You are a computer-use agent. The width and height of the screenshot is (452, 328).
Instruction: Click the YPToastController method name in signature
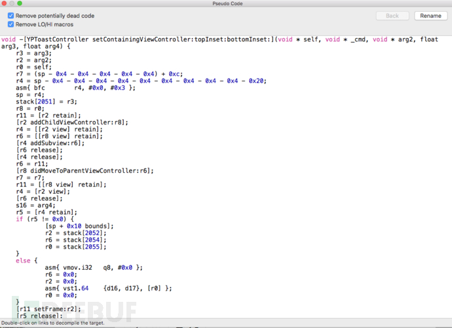pyautogui.click(x=58, y=39)
